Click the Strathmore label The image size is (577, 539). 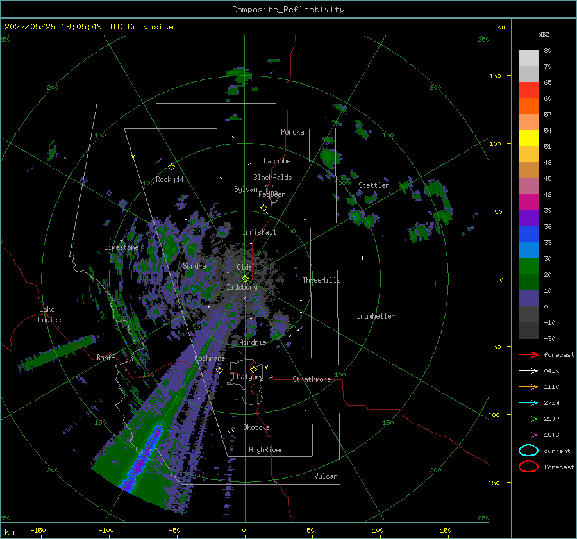point(312,379)
